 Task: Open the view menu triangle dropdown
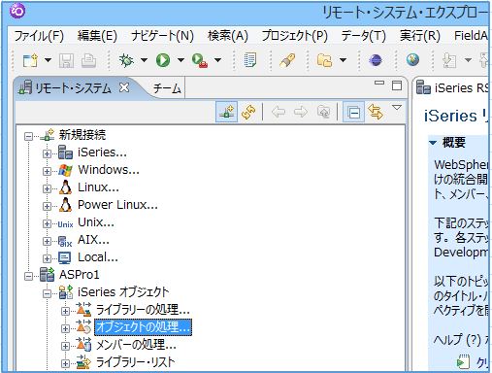coord(397,107)
